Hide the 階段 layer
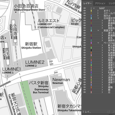The height and width of the screenshot is (115, 115). tap(84, 60)
